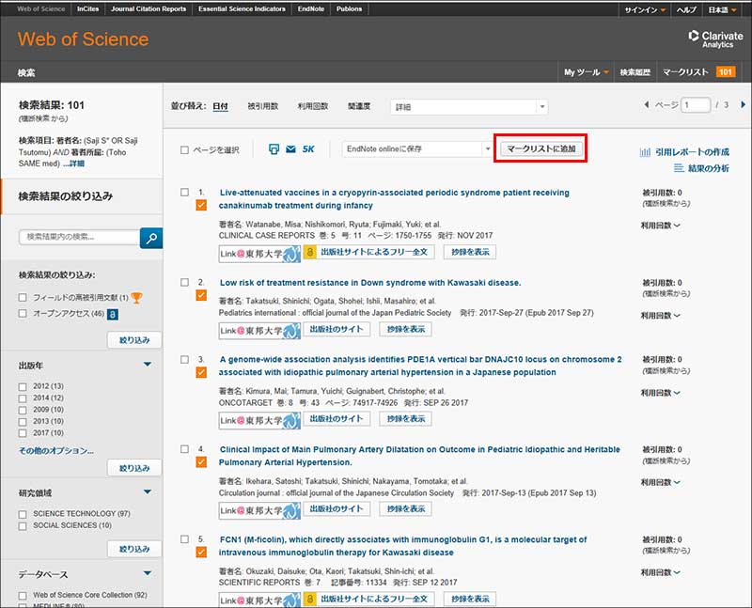Open the サインイン dropdown
Image resolution: width=752 pixels, height=608 pixels.
click(x=645, y=9)
